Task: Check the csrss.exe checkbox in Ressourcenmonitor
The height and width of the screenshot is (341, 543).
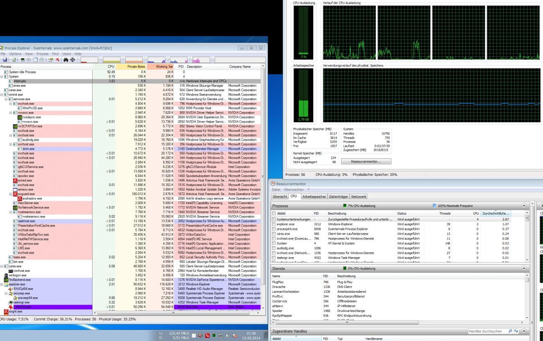Action: [x=274, y=233]
